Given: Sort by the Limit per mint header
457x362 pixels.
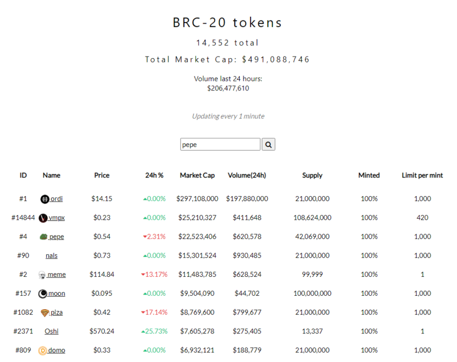Looking at the screenshot, I should click(422, 176).
